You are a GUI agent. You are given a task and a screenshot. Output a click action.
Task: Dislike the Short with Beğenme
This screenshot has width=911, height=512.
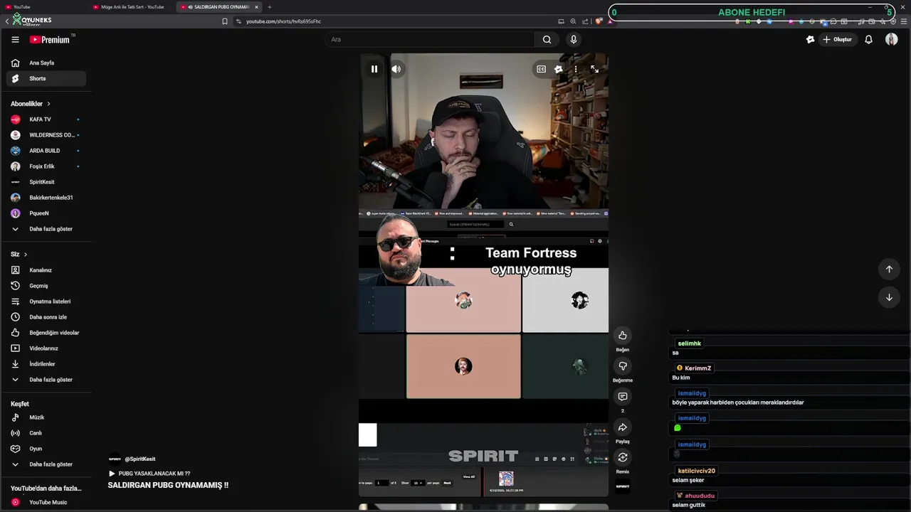pyautogui.click(x=623, y=366)
